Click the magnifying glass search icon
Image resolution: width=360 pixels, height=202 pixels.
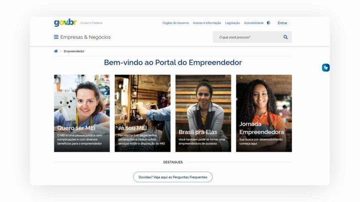coord(285,37)
